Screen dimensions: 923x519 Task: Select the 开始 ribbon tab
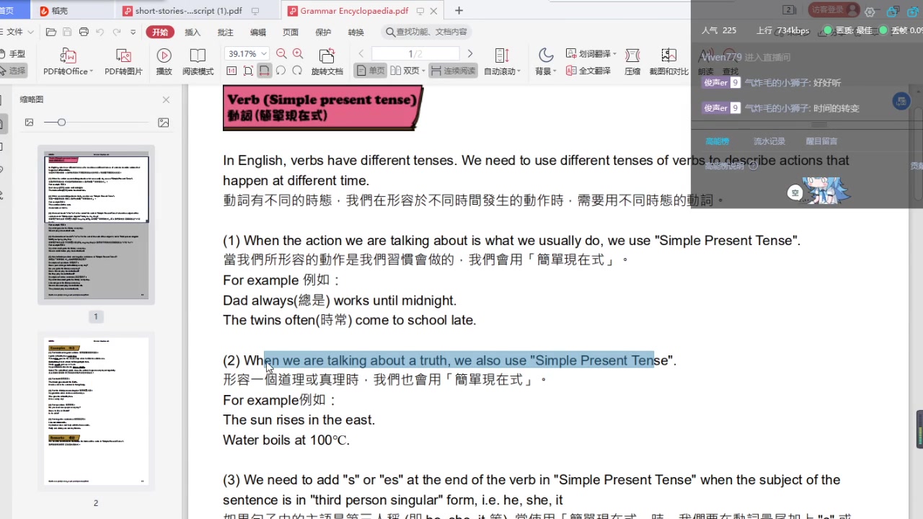(160, 32)
